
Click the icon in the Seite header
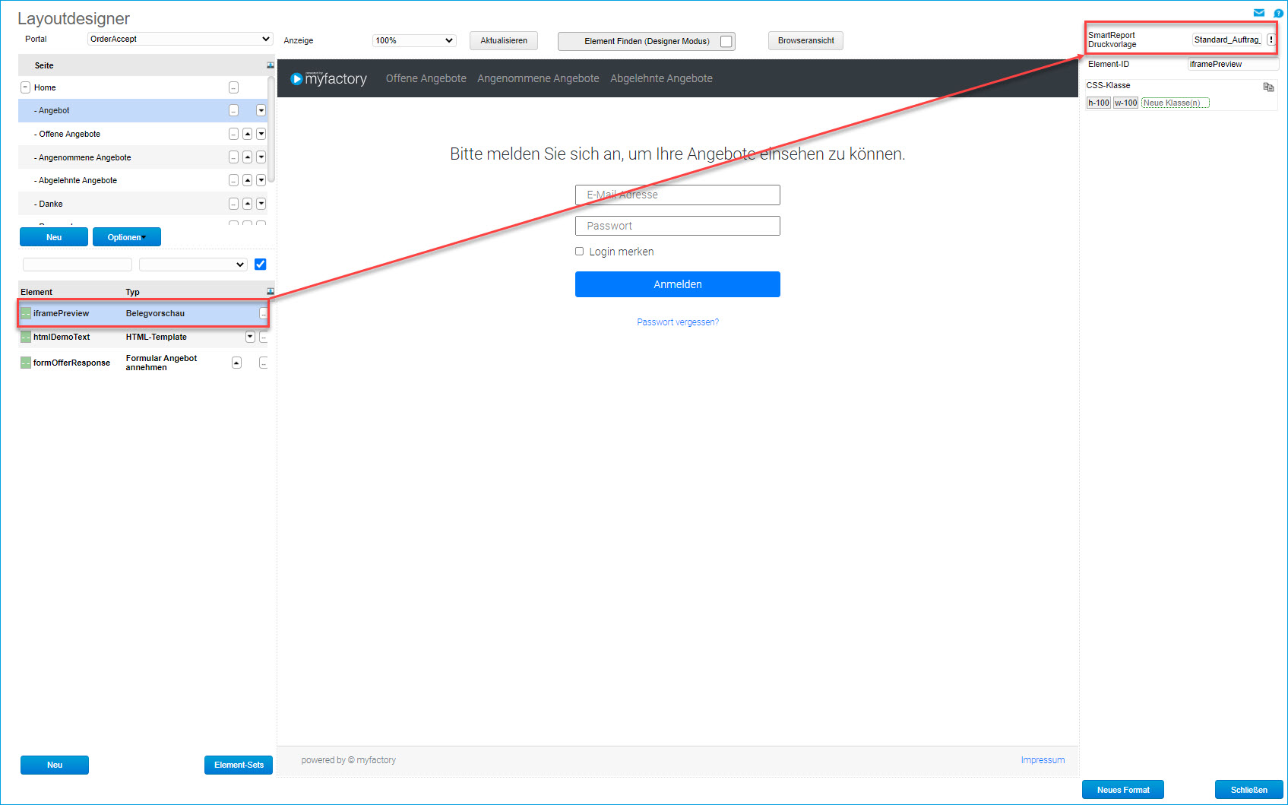click(x=271, y=65)
